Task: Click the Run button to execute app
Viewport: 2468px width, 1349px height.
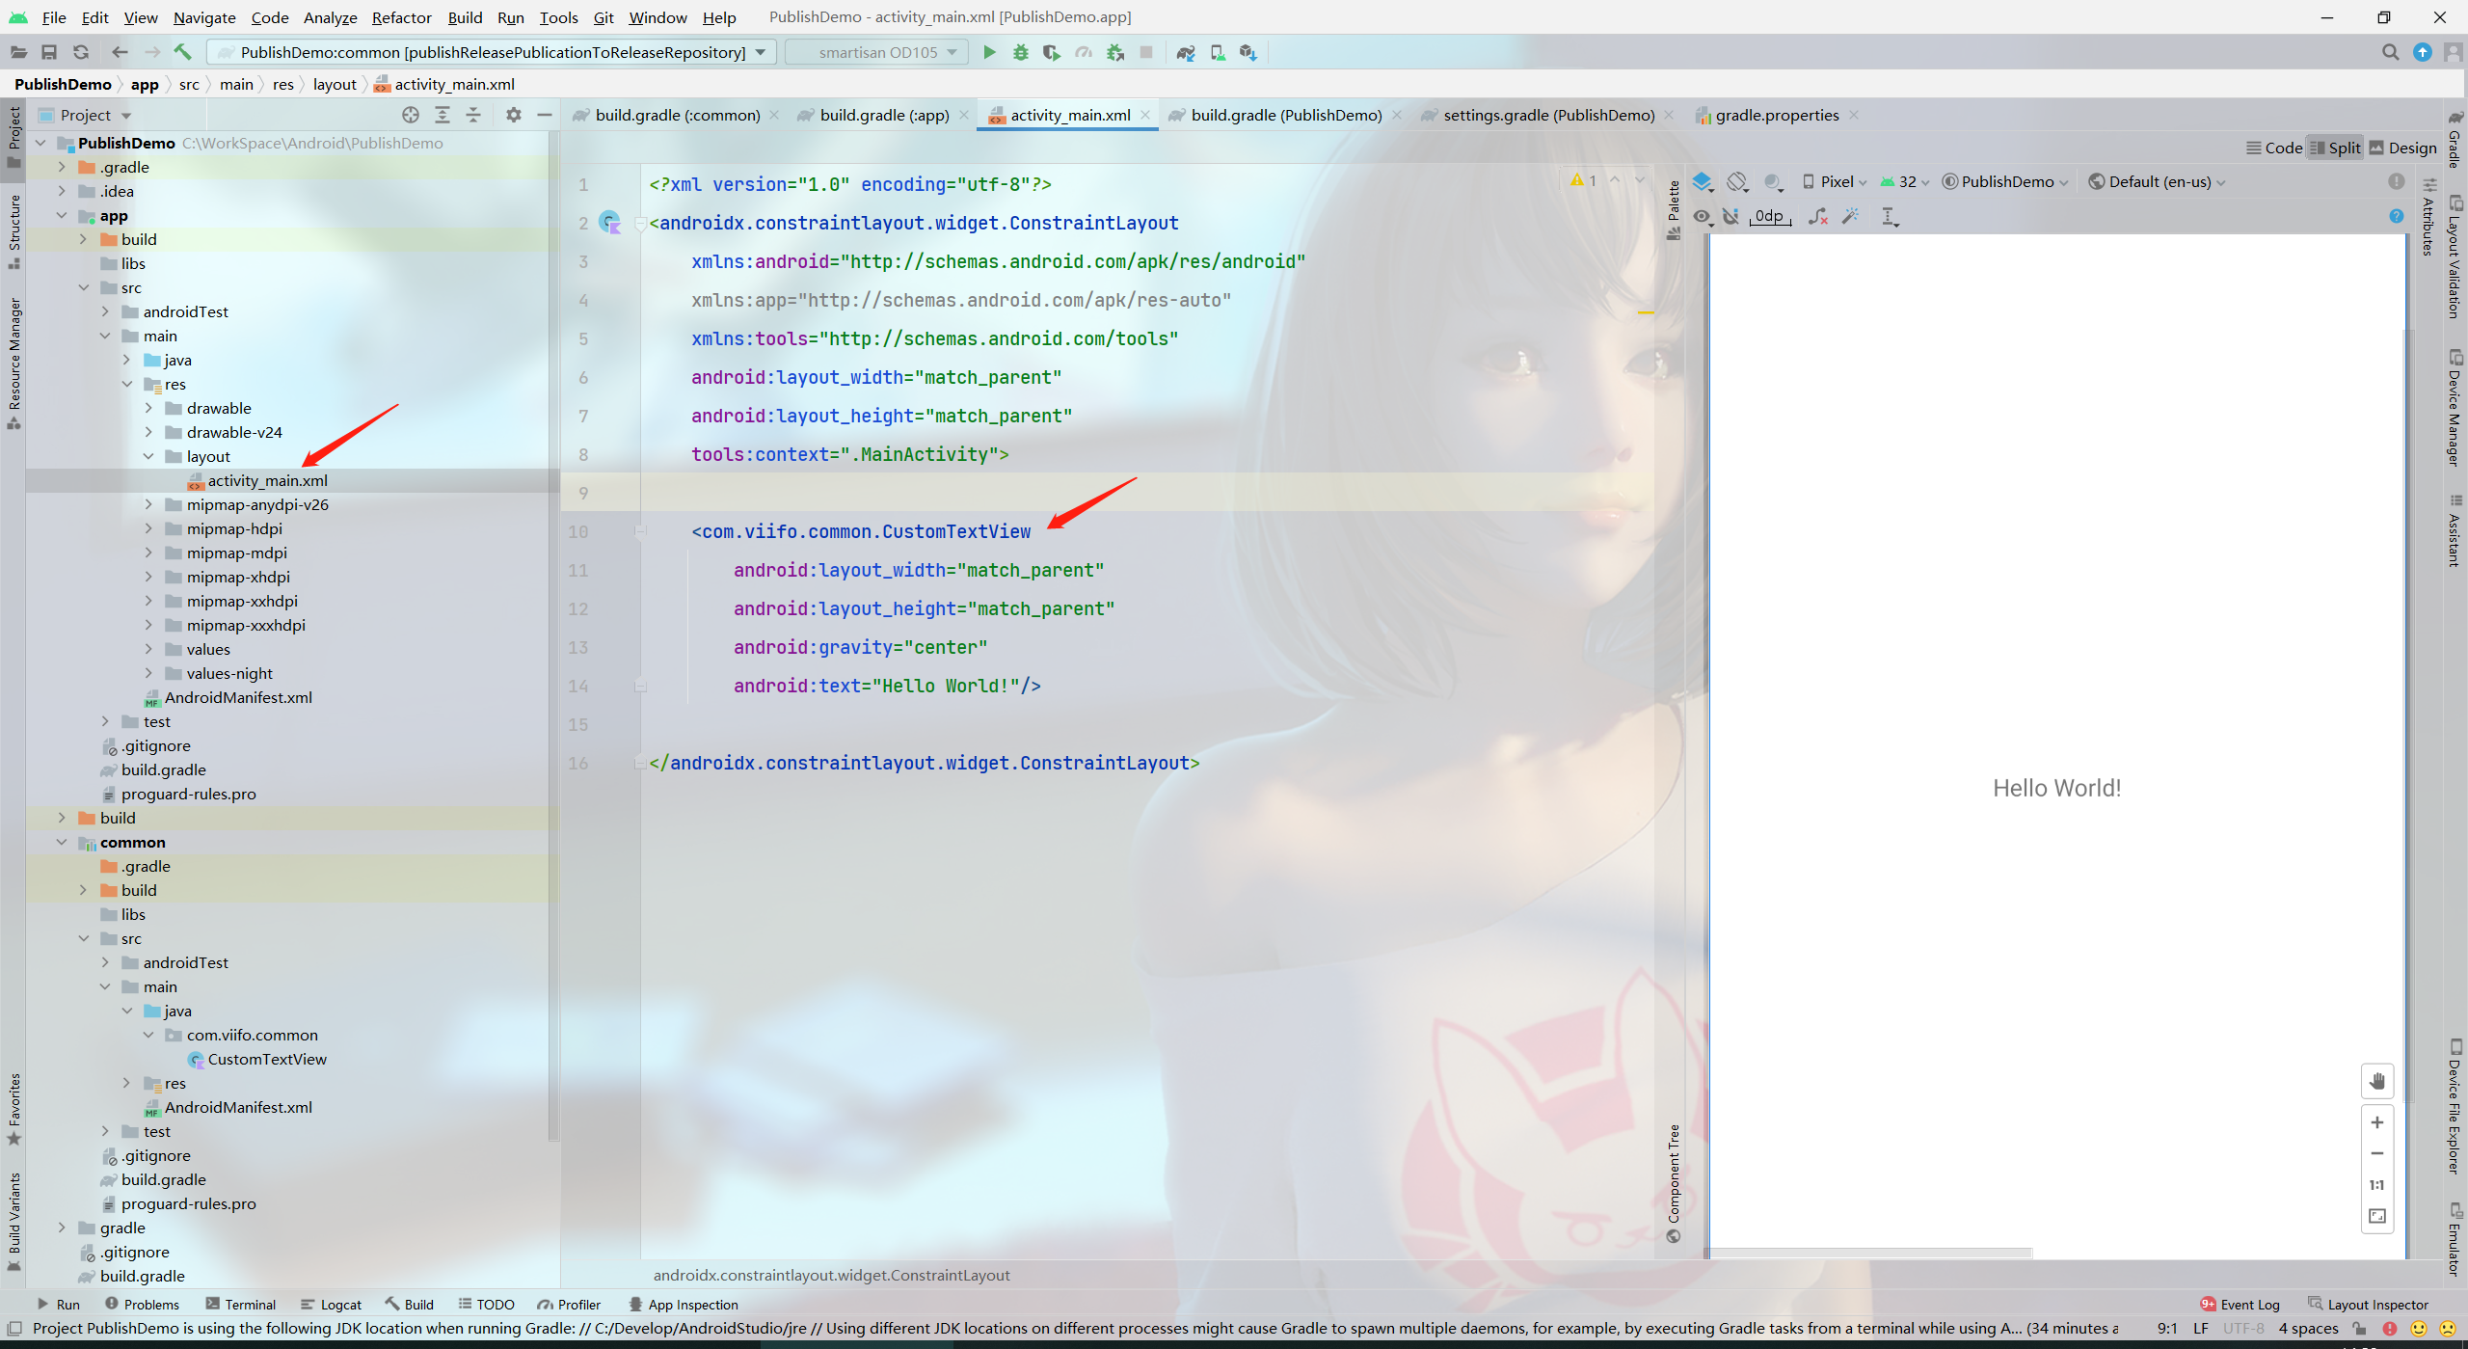Action: click(x=990, y=51)
